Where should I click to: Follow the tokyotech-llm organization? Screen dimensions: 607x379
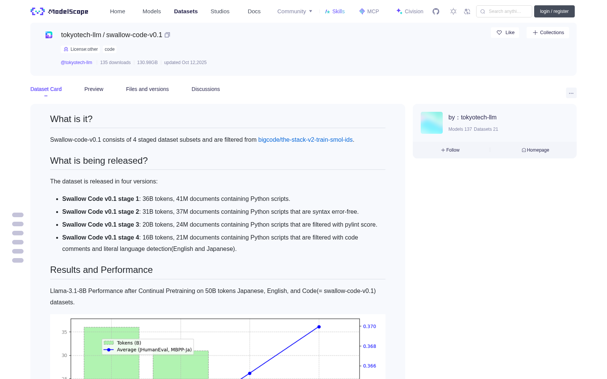(450, 150)
